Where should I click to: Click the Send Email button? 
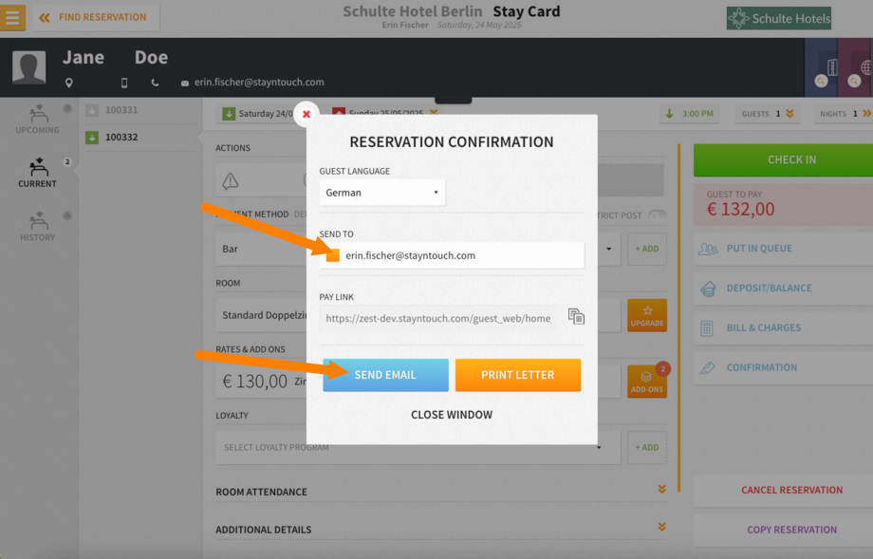click(385, 375)
